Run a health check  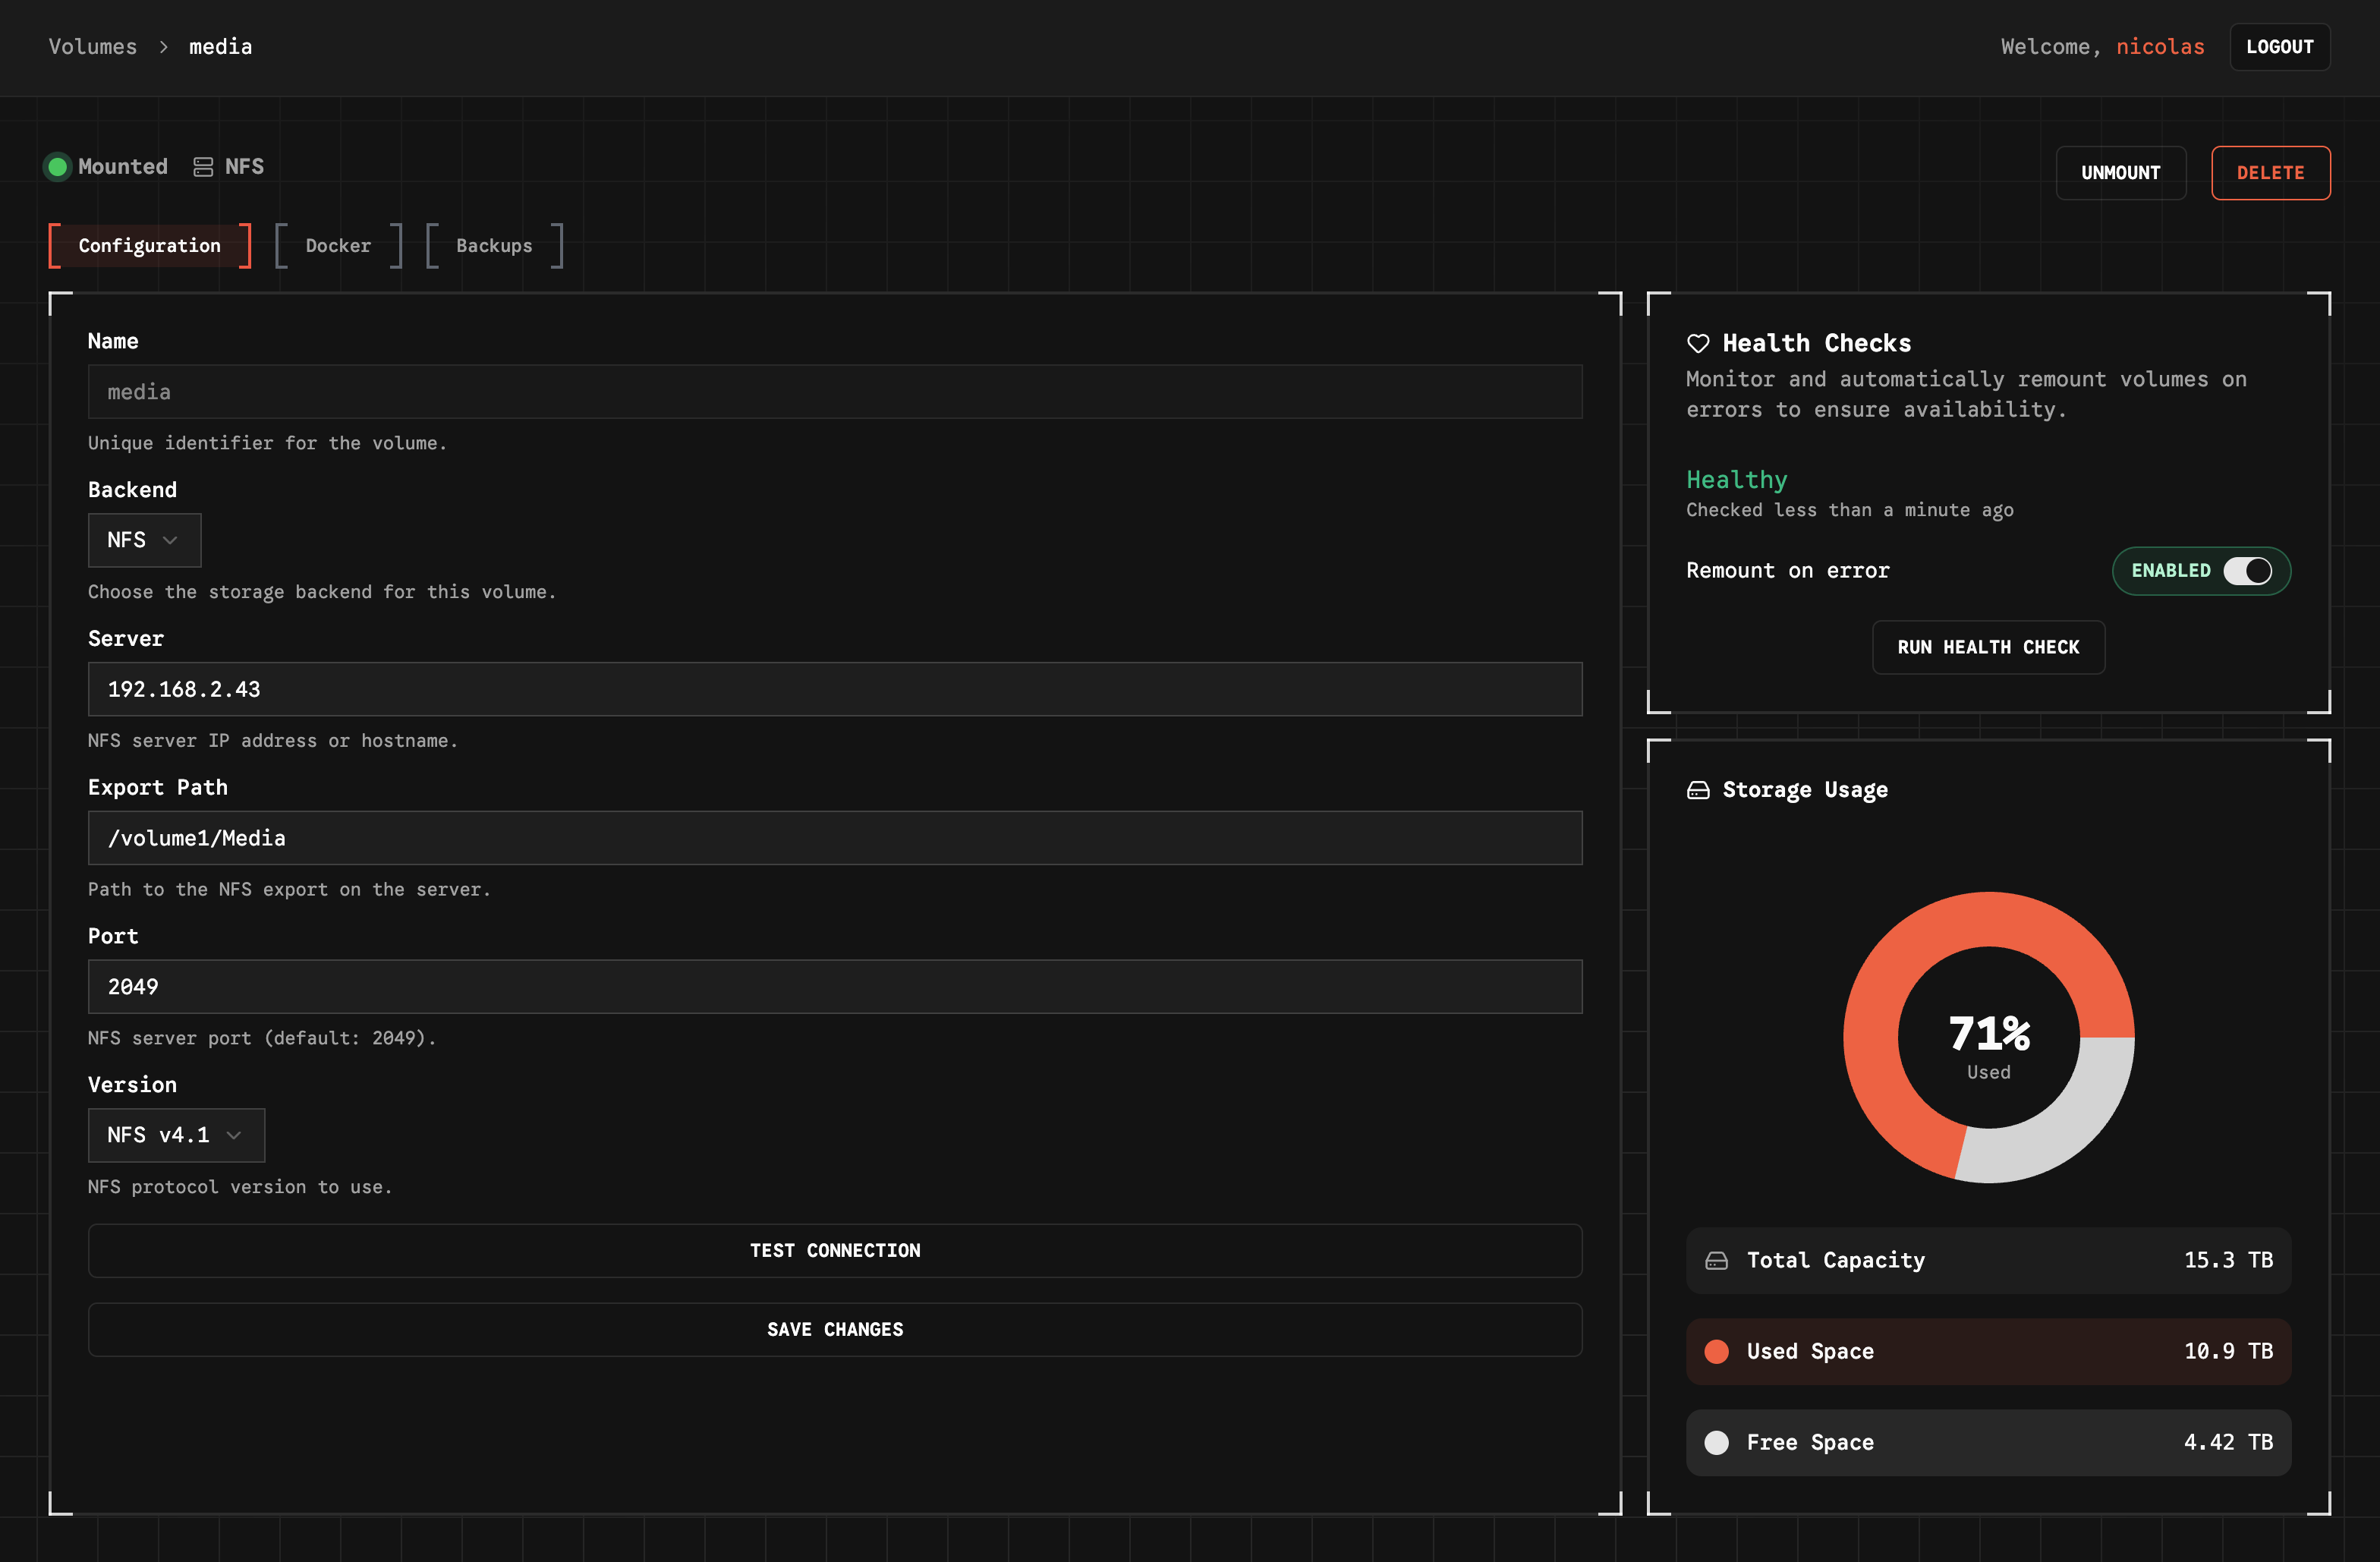tap(1988, 647)
